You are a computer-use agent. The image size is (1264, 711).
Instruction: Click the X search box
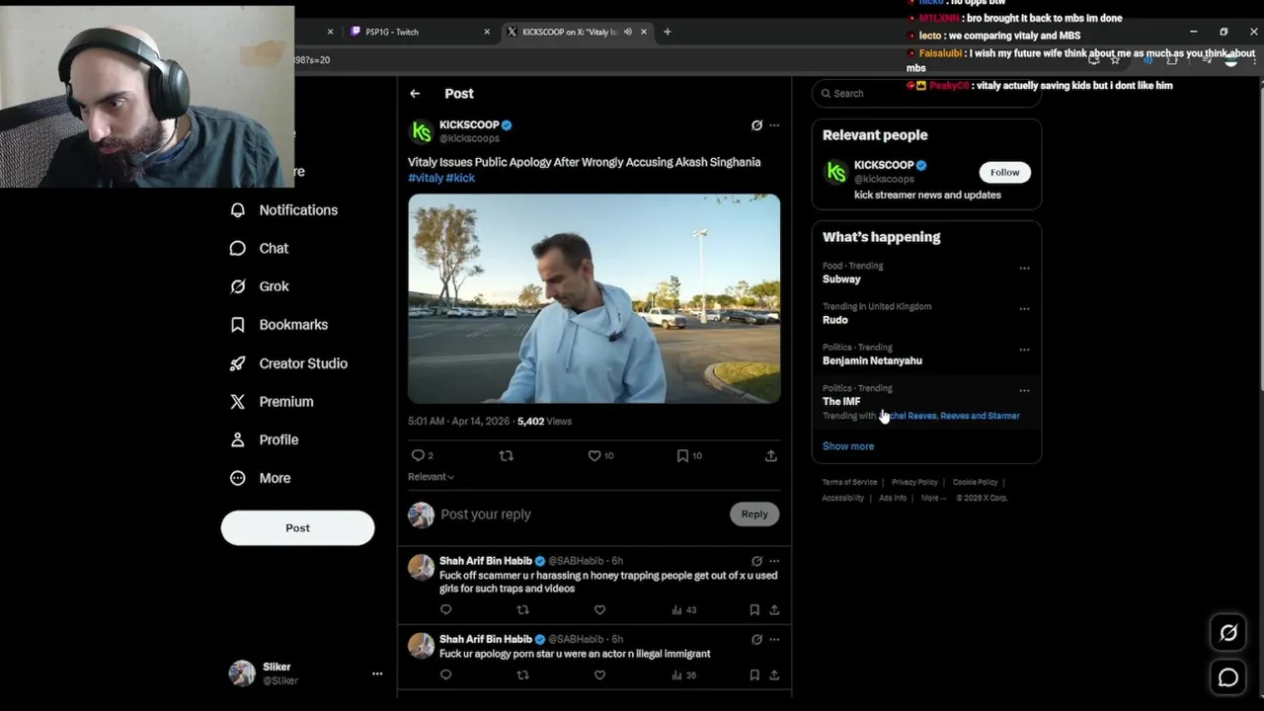pyautogui.click(x=926, y=94)
